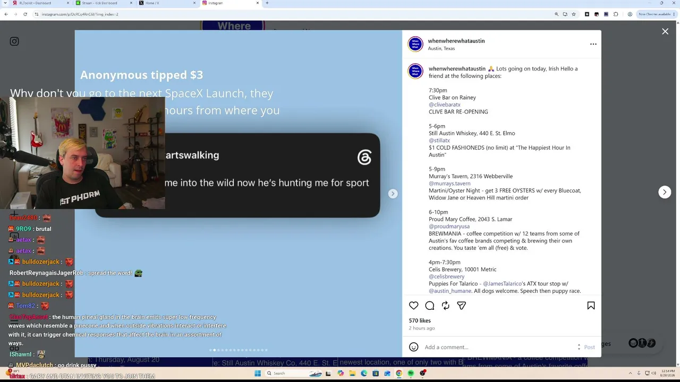
Task: Open the Chrome zoom magnifier icon
Action: point(556,14)
